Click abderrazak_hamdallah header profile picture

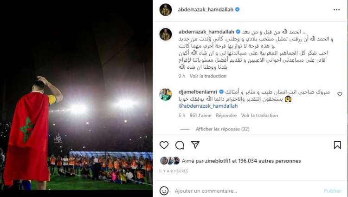click(166, 10)
